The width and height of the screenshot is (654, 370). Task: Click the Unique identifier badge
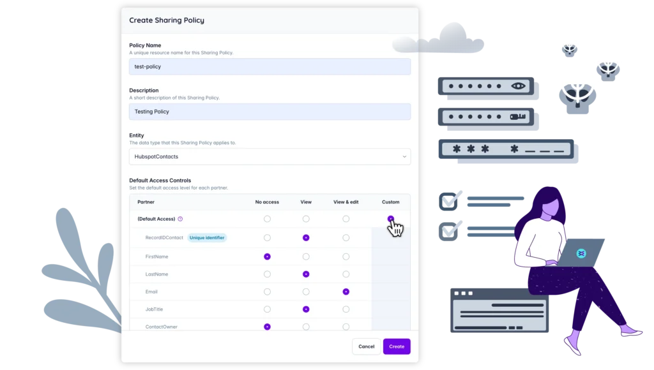(207, 237)
